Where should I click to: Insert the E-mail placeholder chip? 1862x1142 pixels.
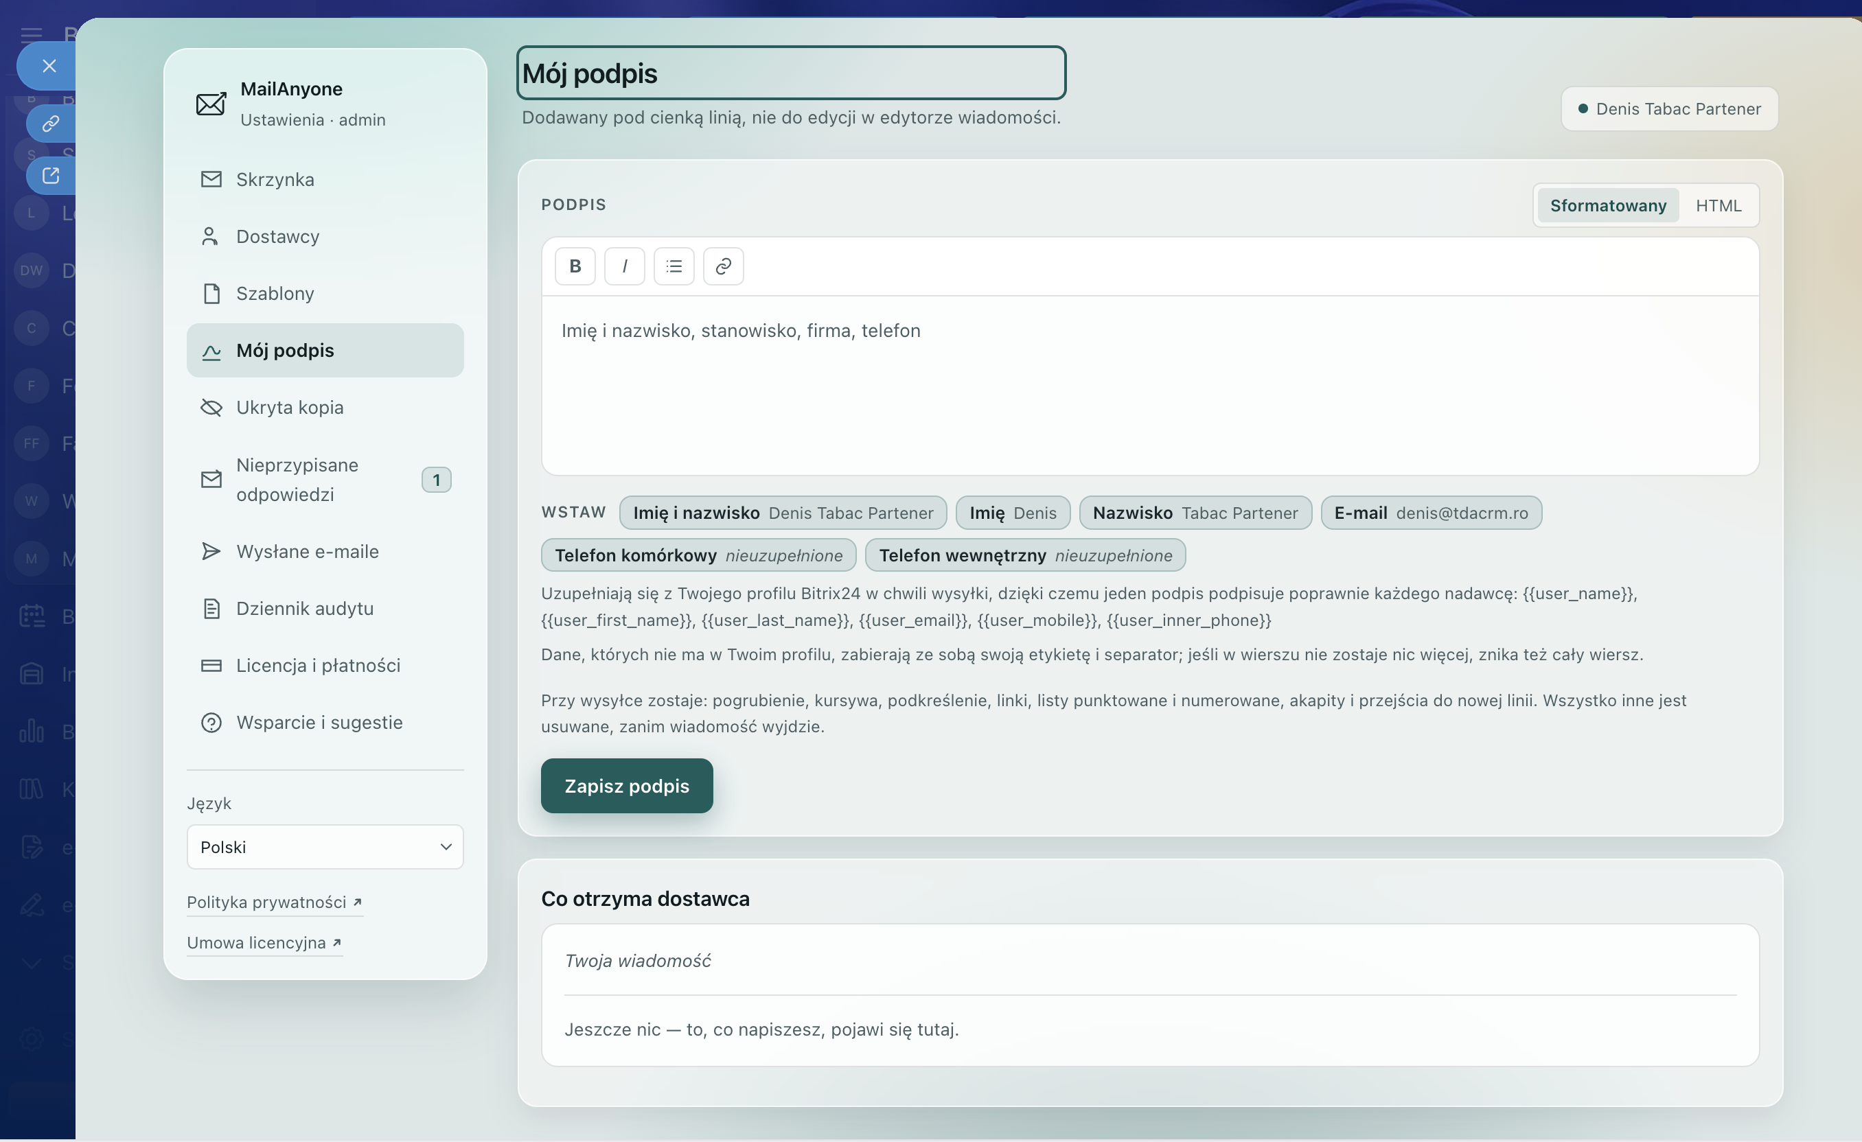click(1432, 513)
